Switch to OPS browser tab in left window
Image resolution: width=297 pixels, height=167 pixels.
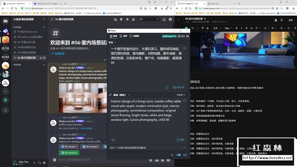[x=47, y=3]
